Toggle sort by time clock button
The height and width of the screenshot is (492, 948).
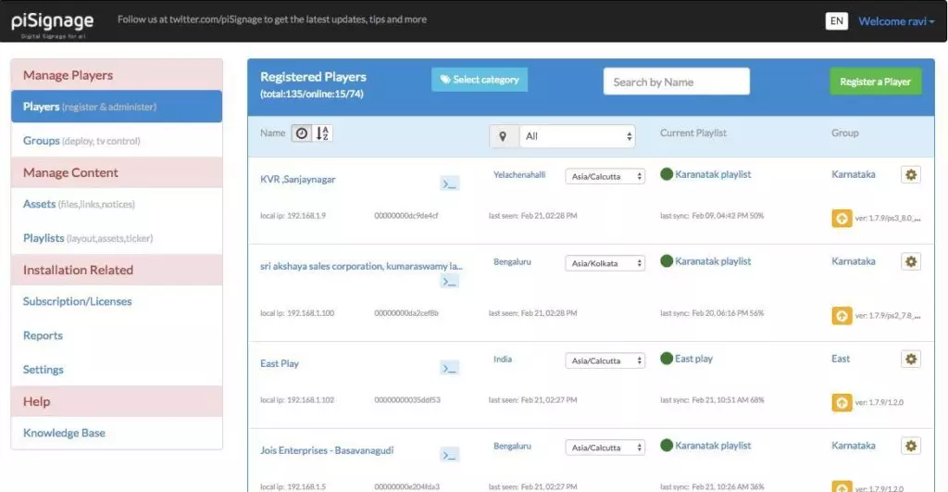tap(302, 133)
